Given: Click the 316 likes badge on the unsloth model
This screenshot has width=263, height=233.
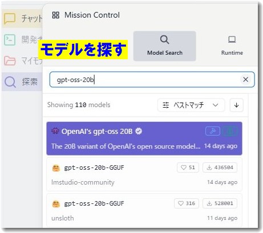Looking at the screenshot, I should [x=187, y=203].
